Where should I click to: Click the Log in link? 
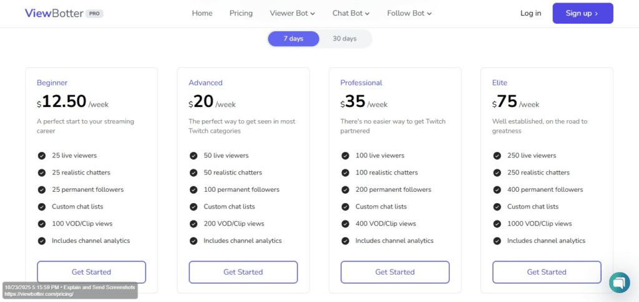pos(530,13)
